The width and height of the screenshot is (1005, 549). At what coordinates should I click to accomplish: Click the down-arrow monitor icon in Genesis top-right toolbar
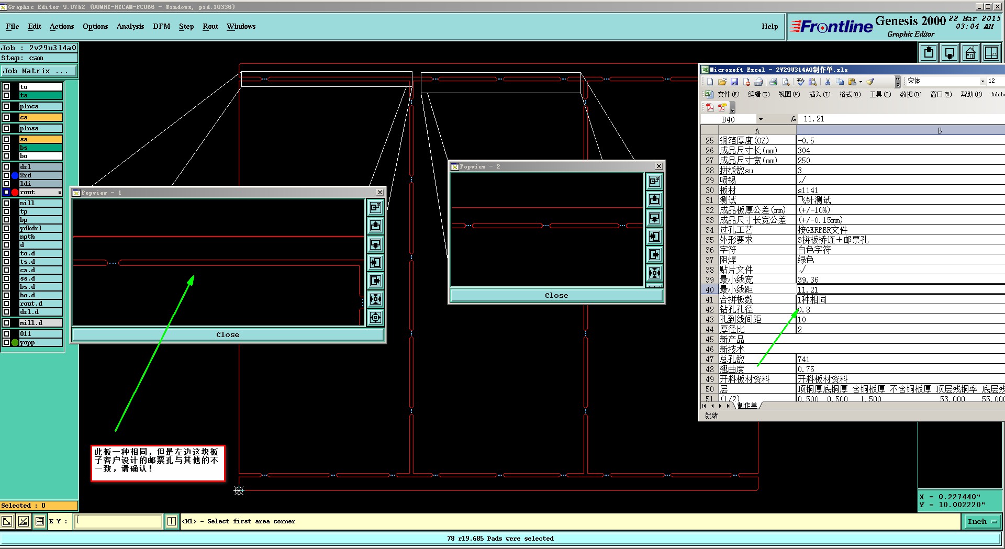tap(950, 53)
